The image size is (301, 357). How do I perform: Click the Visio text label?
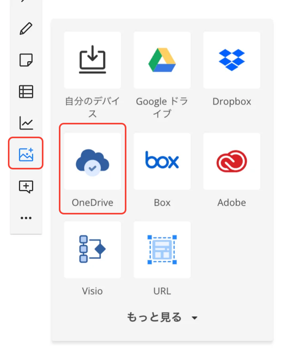coord(92,291)
